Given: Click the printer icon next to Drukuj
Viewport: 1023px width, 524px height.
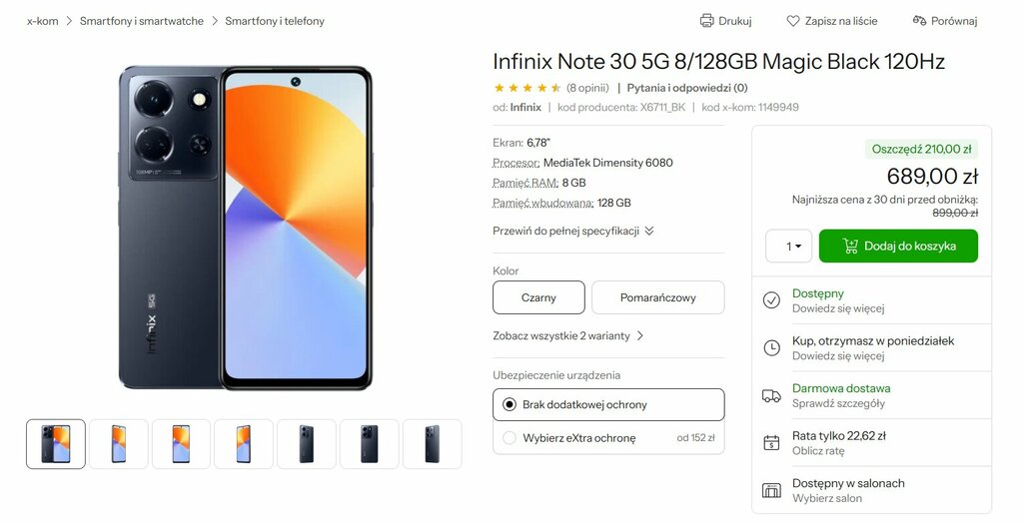Looking at the screenshot, I should [706, 21].
